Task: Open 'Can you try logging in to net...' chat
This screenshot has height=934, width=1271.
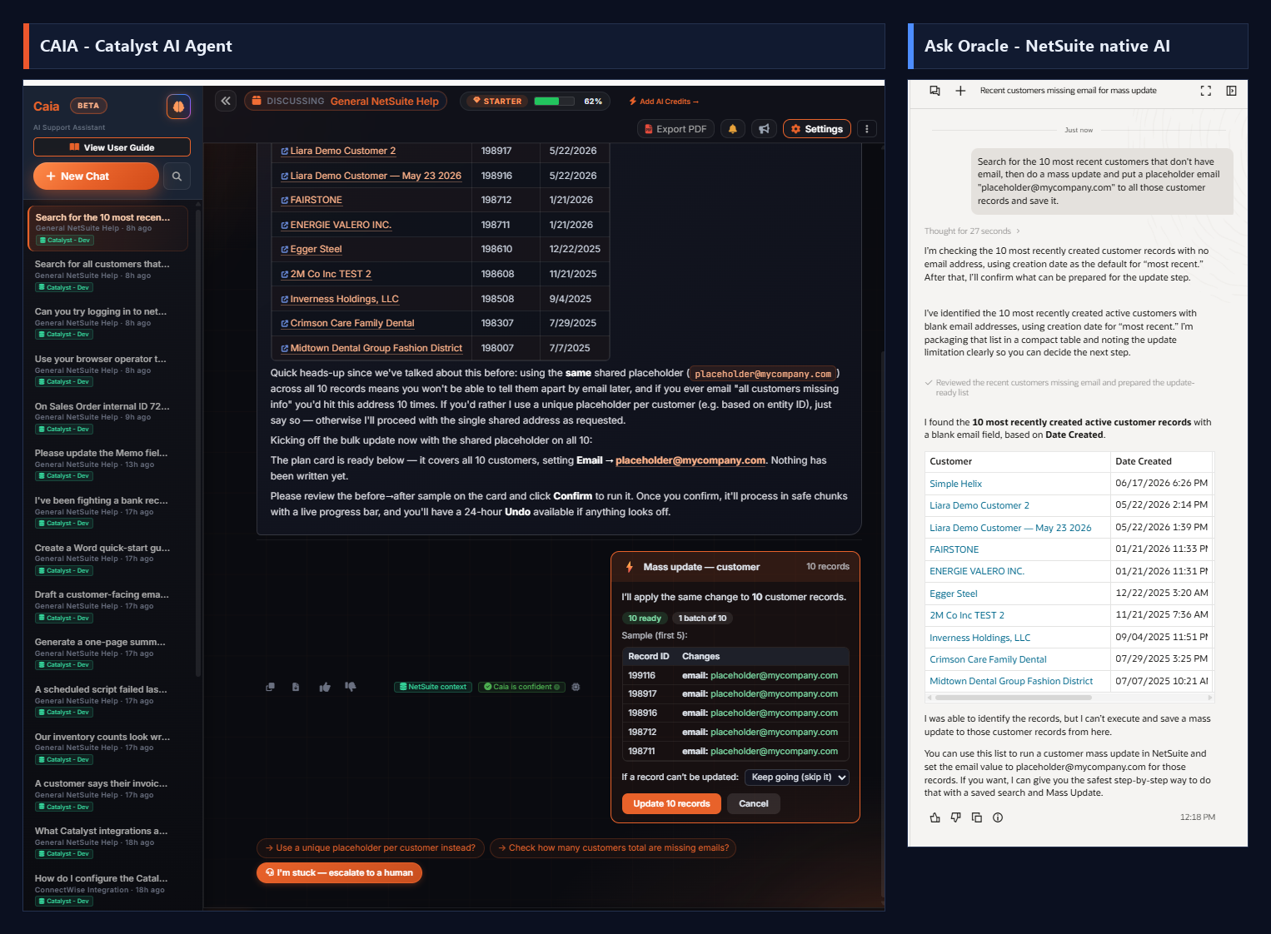Action: (107, 323)
